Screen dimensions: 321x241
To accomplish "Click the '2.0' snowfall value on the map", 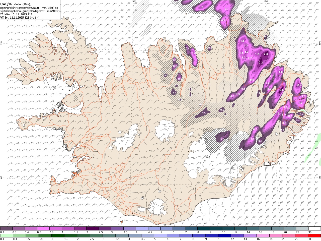I will tap(299, 85).
